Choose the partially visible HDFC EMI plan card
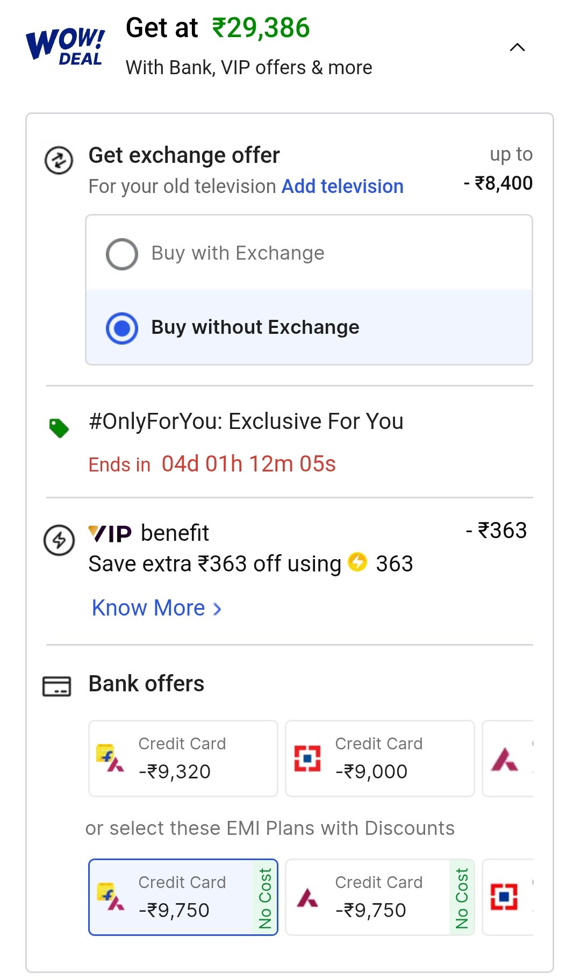The width and height of the screenshot is (580, 980). pyautogui.click(x=508, y=897)
